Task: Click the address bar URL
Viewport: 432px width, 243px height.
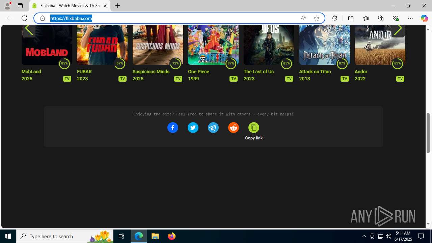Action: point(71,18)
